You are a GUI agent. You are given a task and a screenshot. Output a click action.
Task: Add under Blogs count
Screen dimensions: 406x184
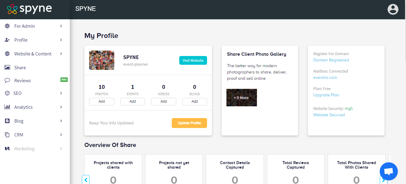[x=195, y=101]
